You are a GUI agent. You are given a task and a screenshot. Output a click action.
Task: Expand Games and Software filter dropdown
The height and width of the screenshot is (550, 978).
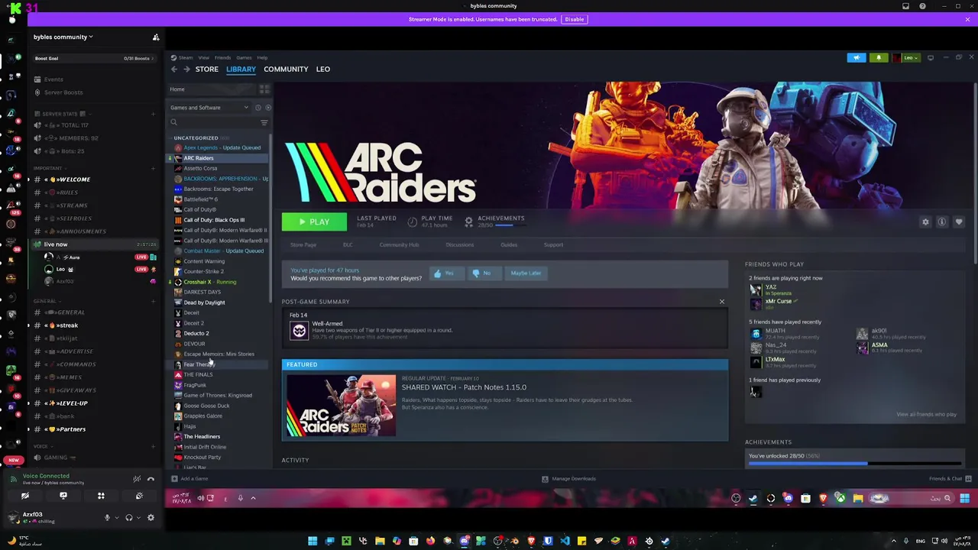click(x=210, y=108)
